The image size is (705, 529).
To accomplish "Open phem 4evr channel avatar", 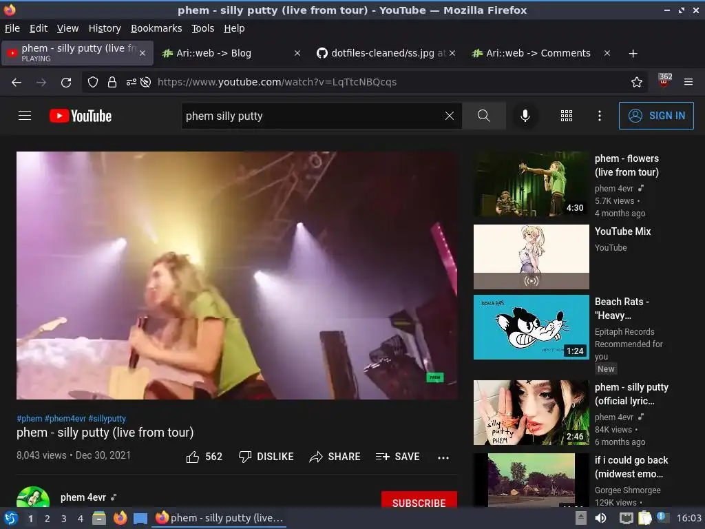I will point(33,497).
